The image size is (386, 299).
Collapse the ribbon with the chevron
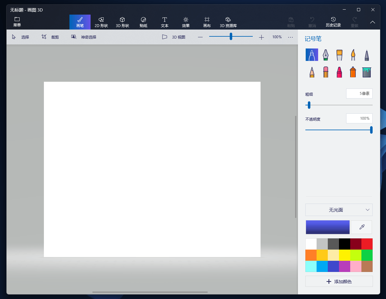(373, 22)
